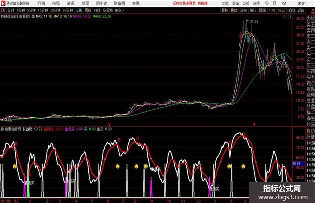Switch to the 多周期 multi-period tab
This screenshot has height=203, width=315.
(x=108, y=10)
